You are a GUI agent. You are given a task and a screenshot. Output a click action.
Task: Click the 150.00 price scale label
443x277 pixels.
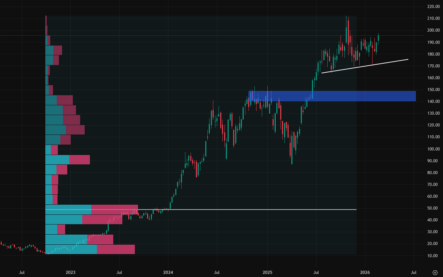coord(434,90)
